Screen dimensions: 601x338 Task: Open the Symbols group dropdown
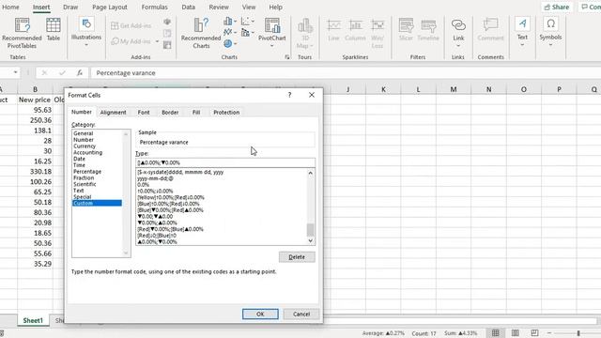(x=550, y=32)
